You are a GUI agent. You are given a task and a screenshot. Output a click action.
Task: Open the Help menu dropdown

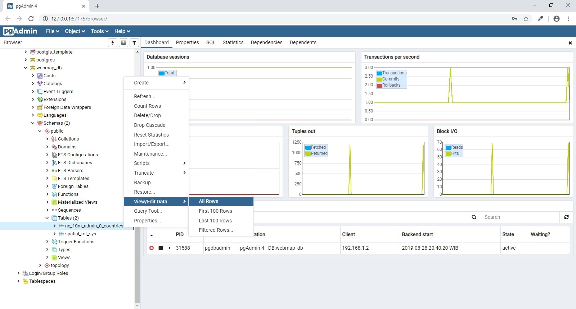point(122,31)
